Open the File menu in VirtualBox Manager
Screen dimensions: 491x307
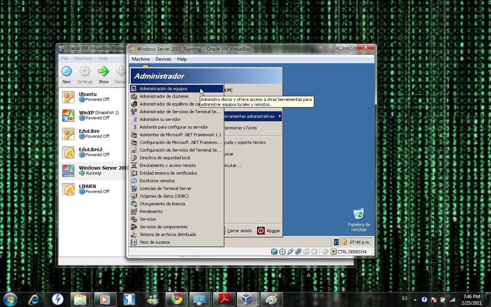[x=65, y=58]
